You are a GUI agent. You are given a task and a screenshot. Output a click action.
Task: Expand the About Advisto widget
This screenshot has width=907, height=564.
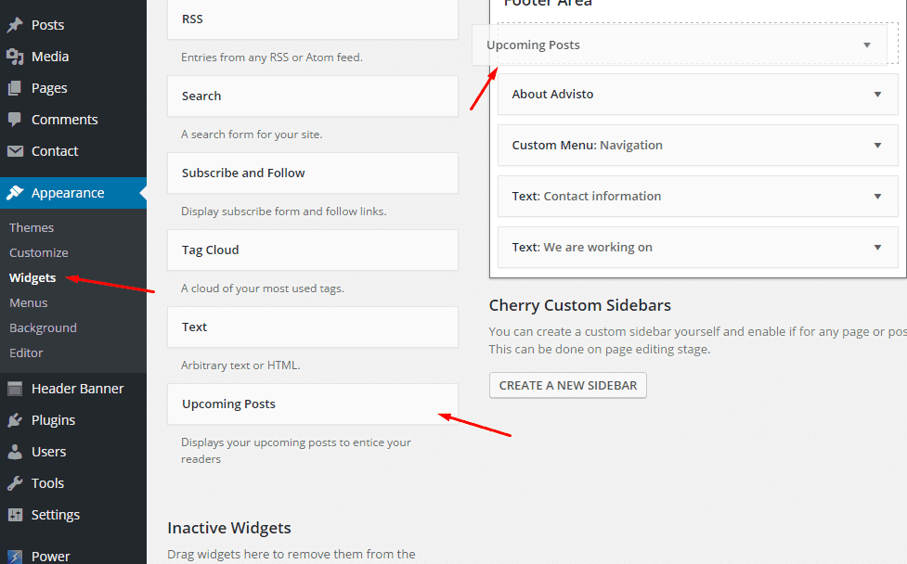tap(877, 95)
